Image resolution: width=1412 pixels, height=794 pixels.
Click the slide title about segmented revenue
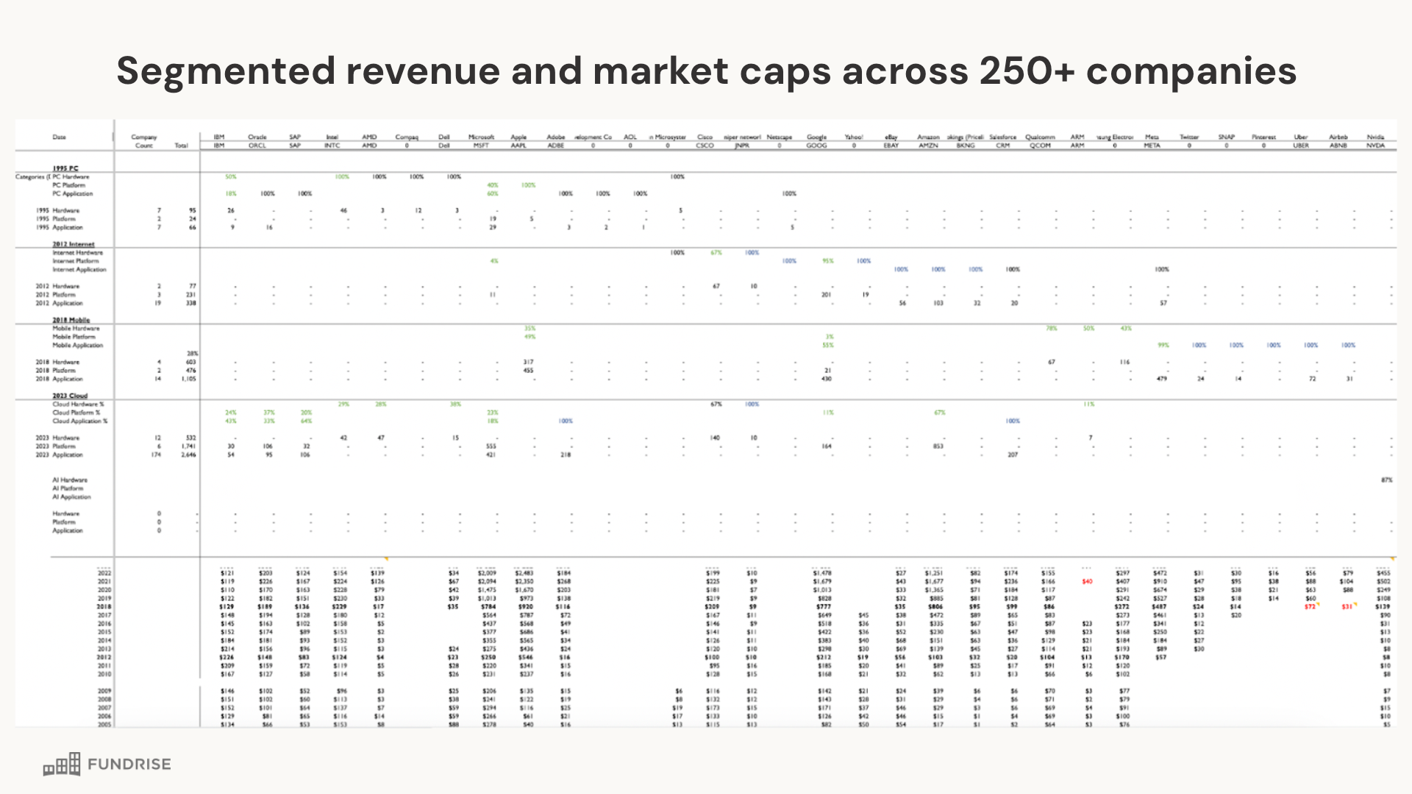coord(706,71)
